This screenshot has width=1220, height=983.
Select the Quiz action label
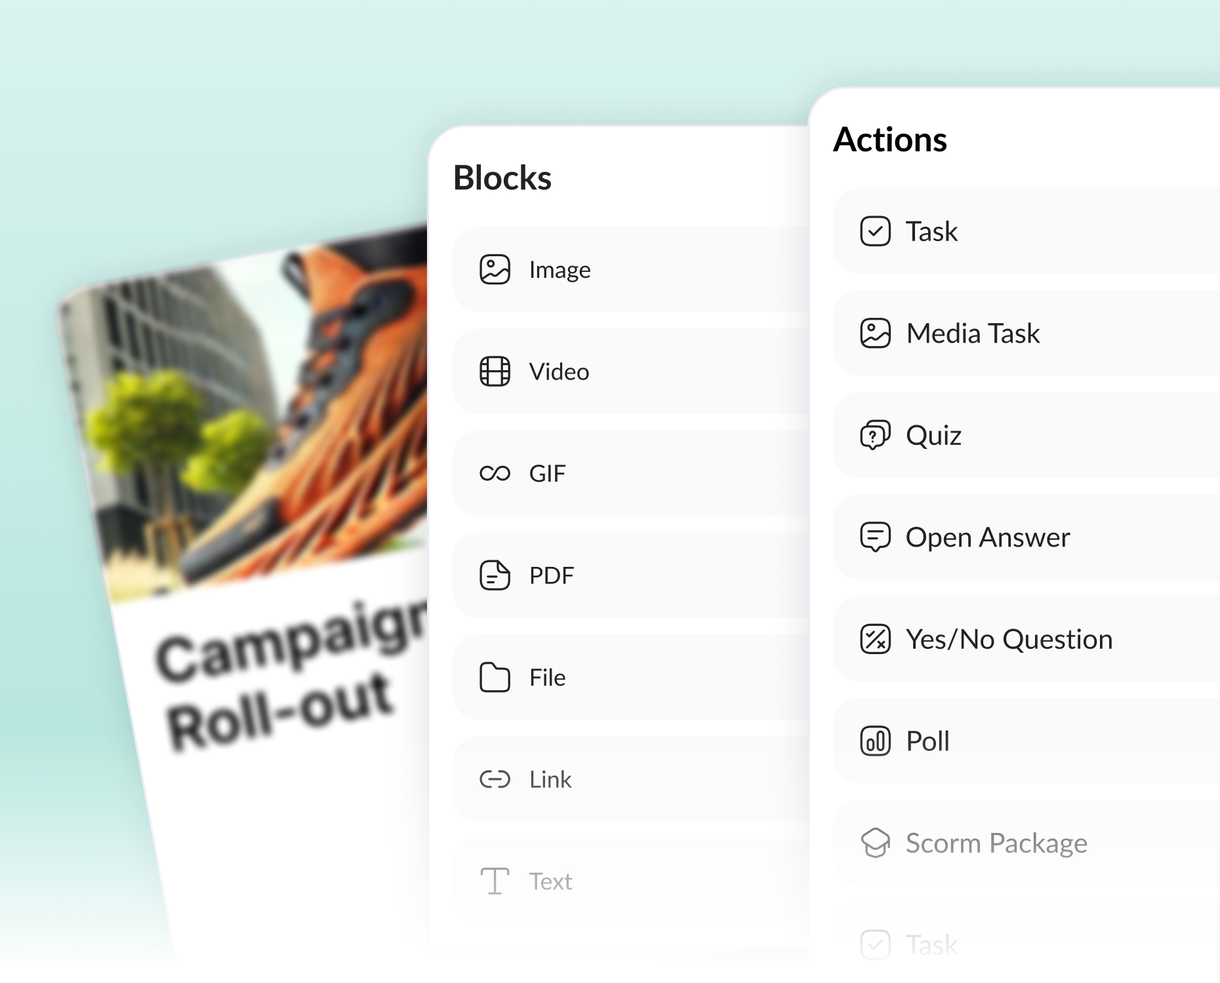pos(933,435)
